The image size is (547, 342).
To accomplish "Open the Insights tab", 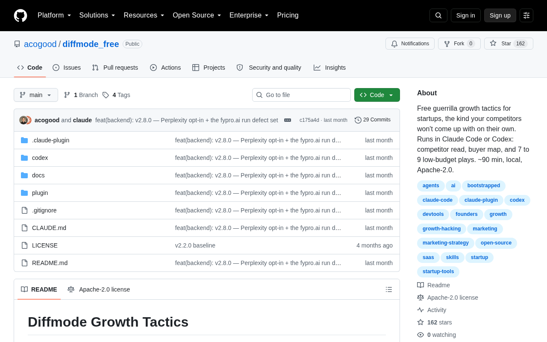I will point(329,68).
